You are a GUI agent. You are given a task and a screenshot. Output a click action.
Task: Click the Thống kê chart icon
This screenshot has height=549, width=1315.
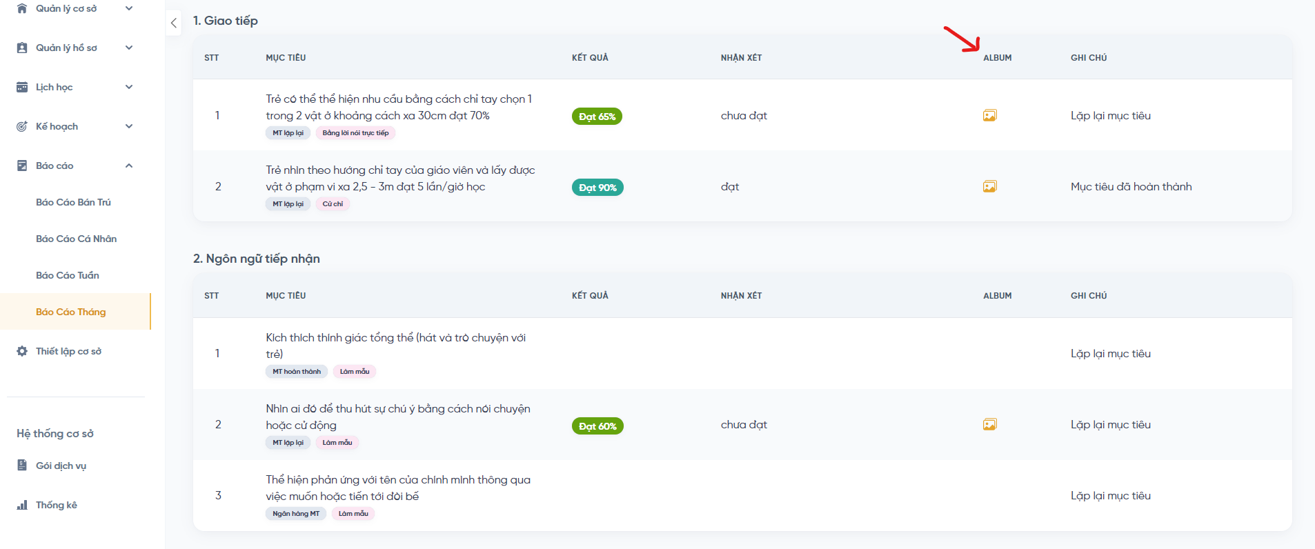coord(22,505)
